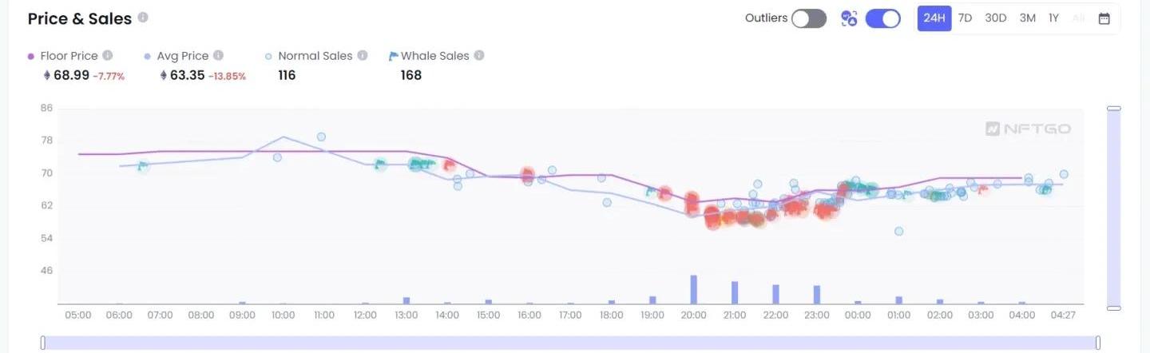
Task: Click the Normal Sales info icon
Action: (x=363, y=56)
